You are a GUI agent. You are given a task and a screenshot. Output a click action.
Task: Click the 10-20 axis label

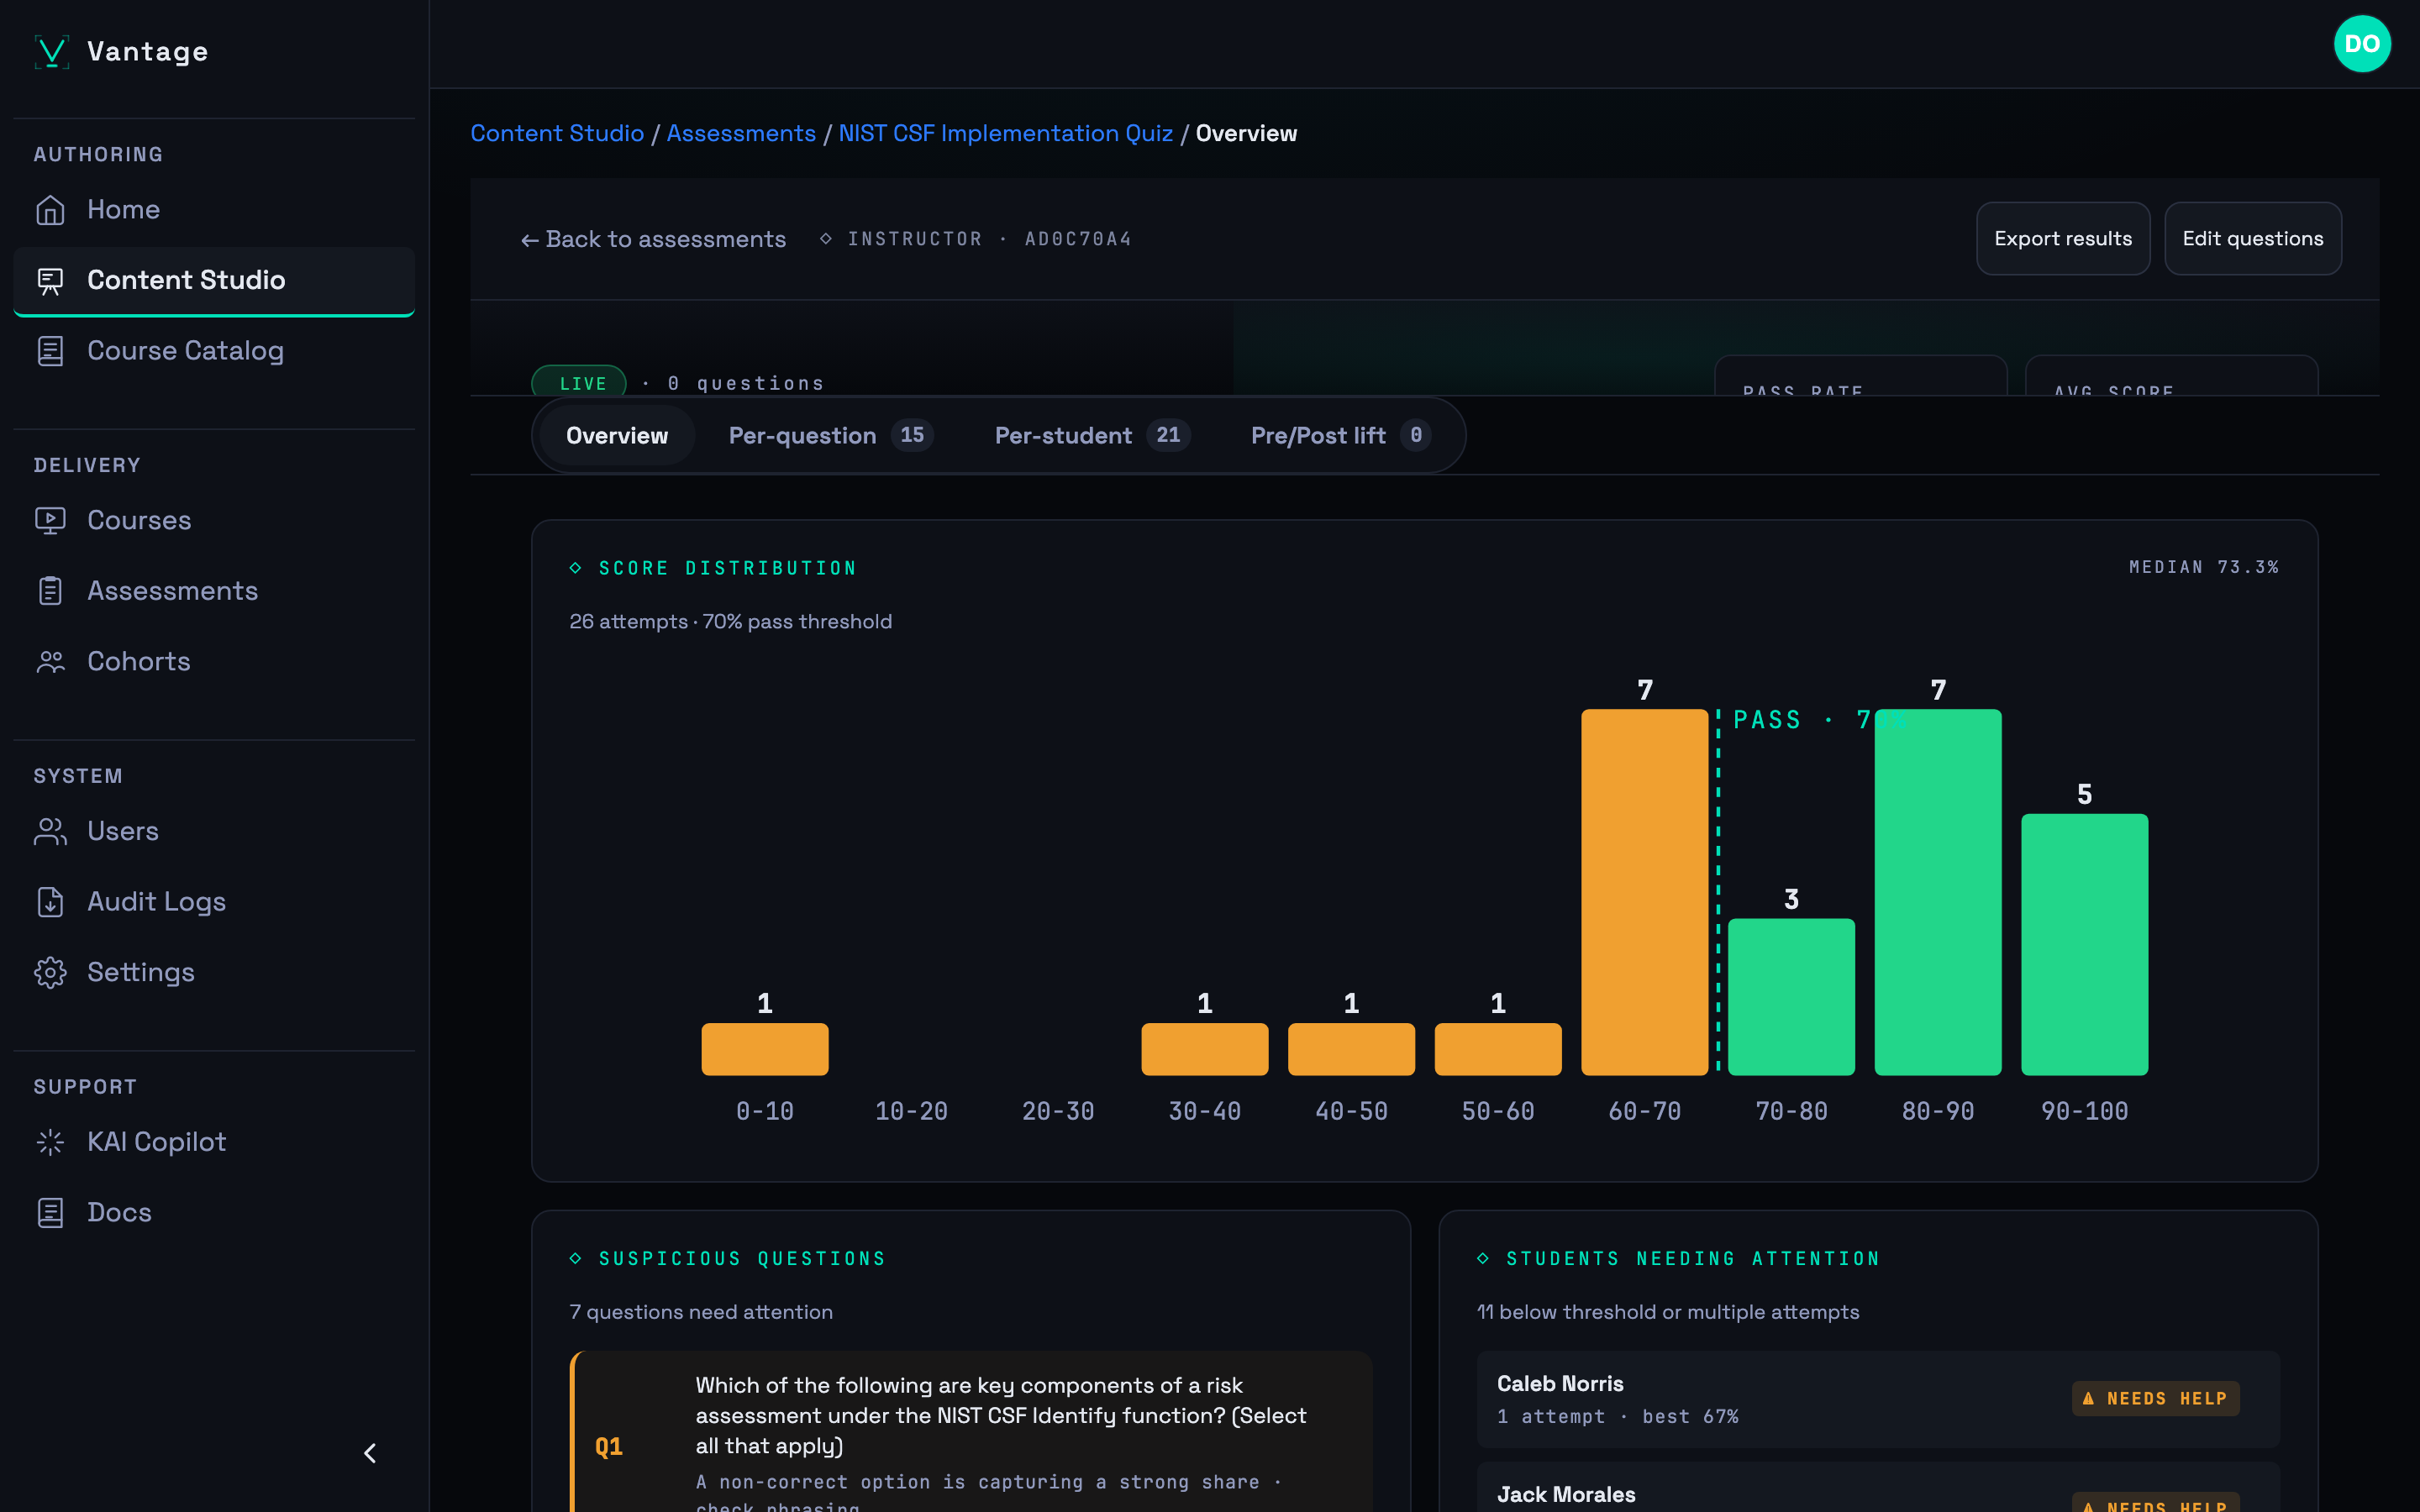(x=911, y=1111)
